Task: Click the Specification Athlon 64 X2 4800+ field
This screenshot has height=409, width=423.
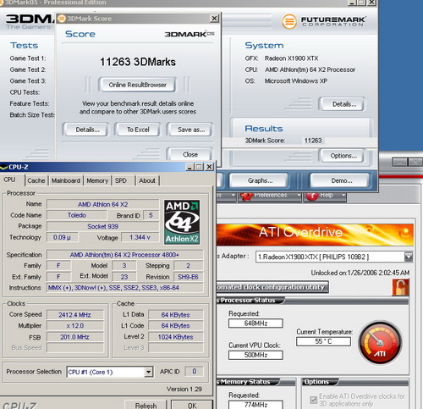Action: point(124,255)
